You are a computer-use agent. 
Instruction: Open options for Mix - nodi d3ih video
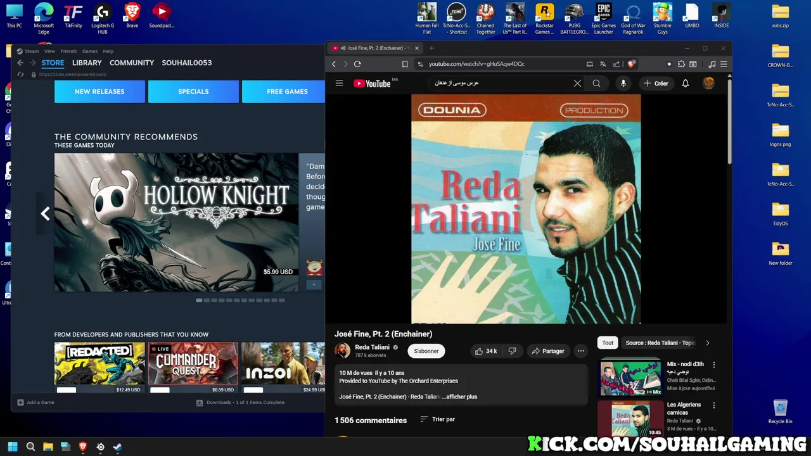click(x=714, y=365)
